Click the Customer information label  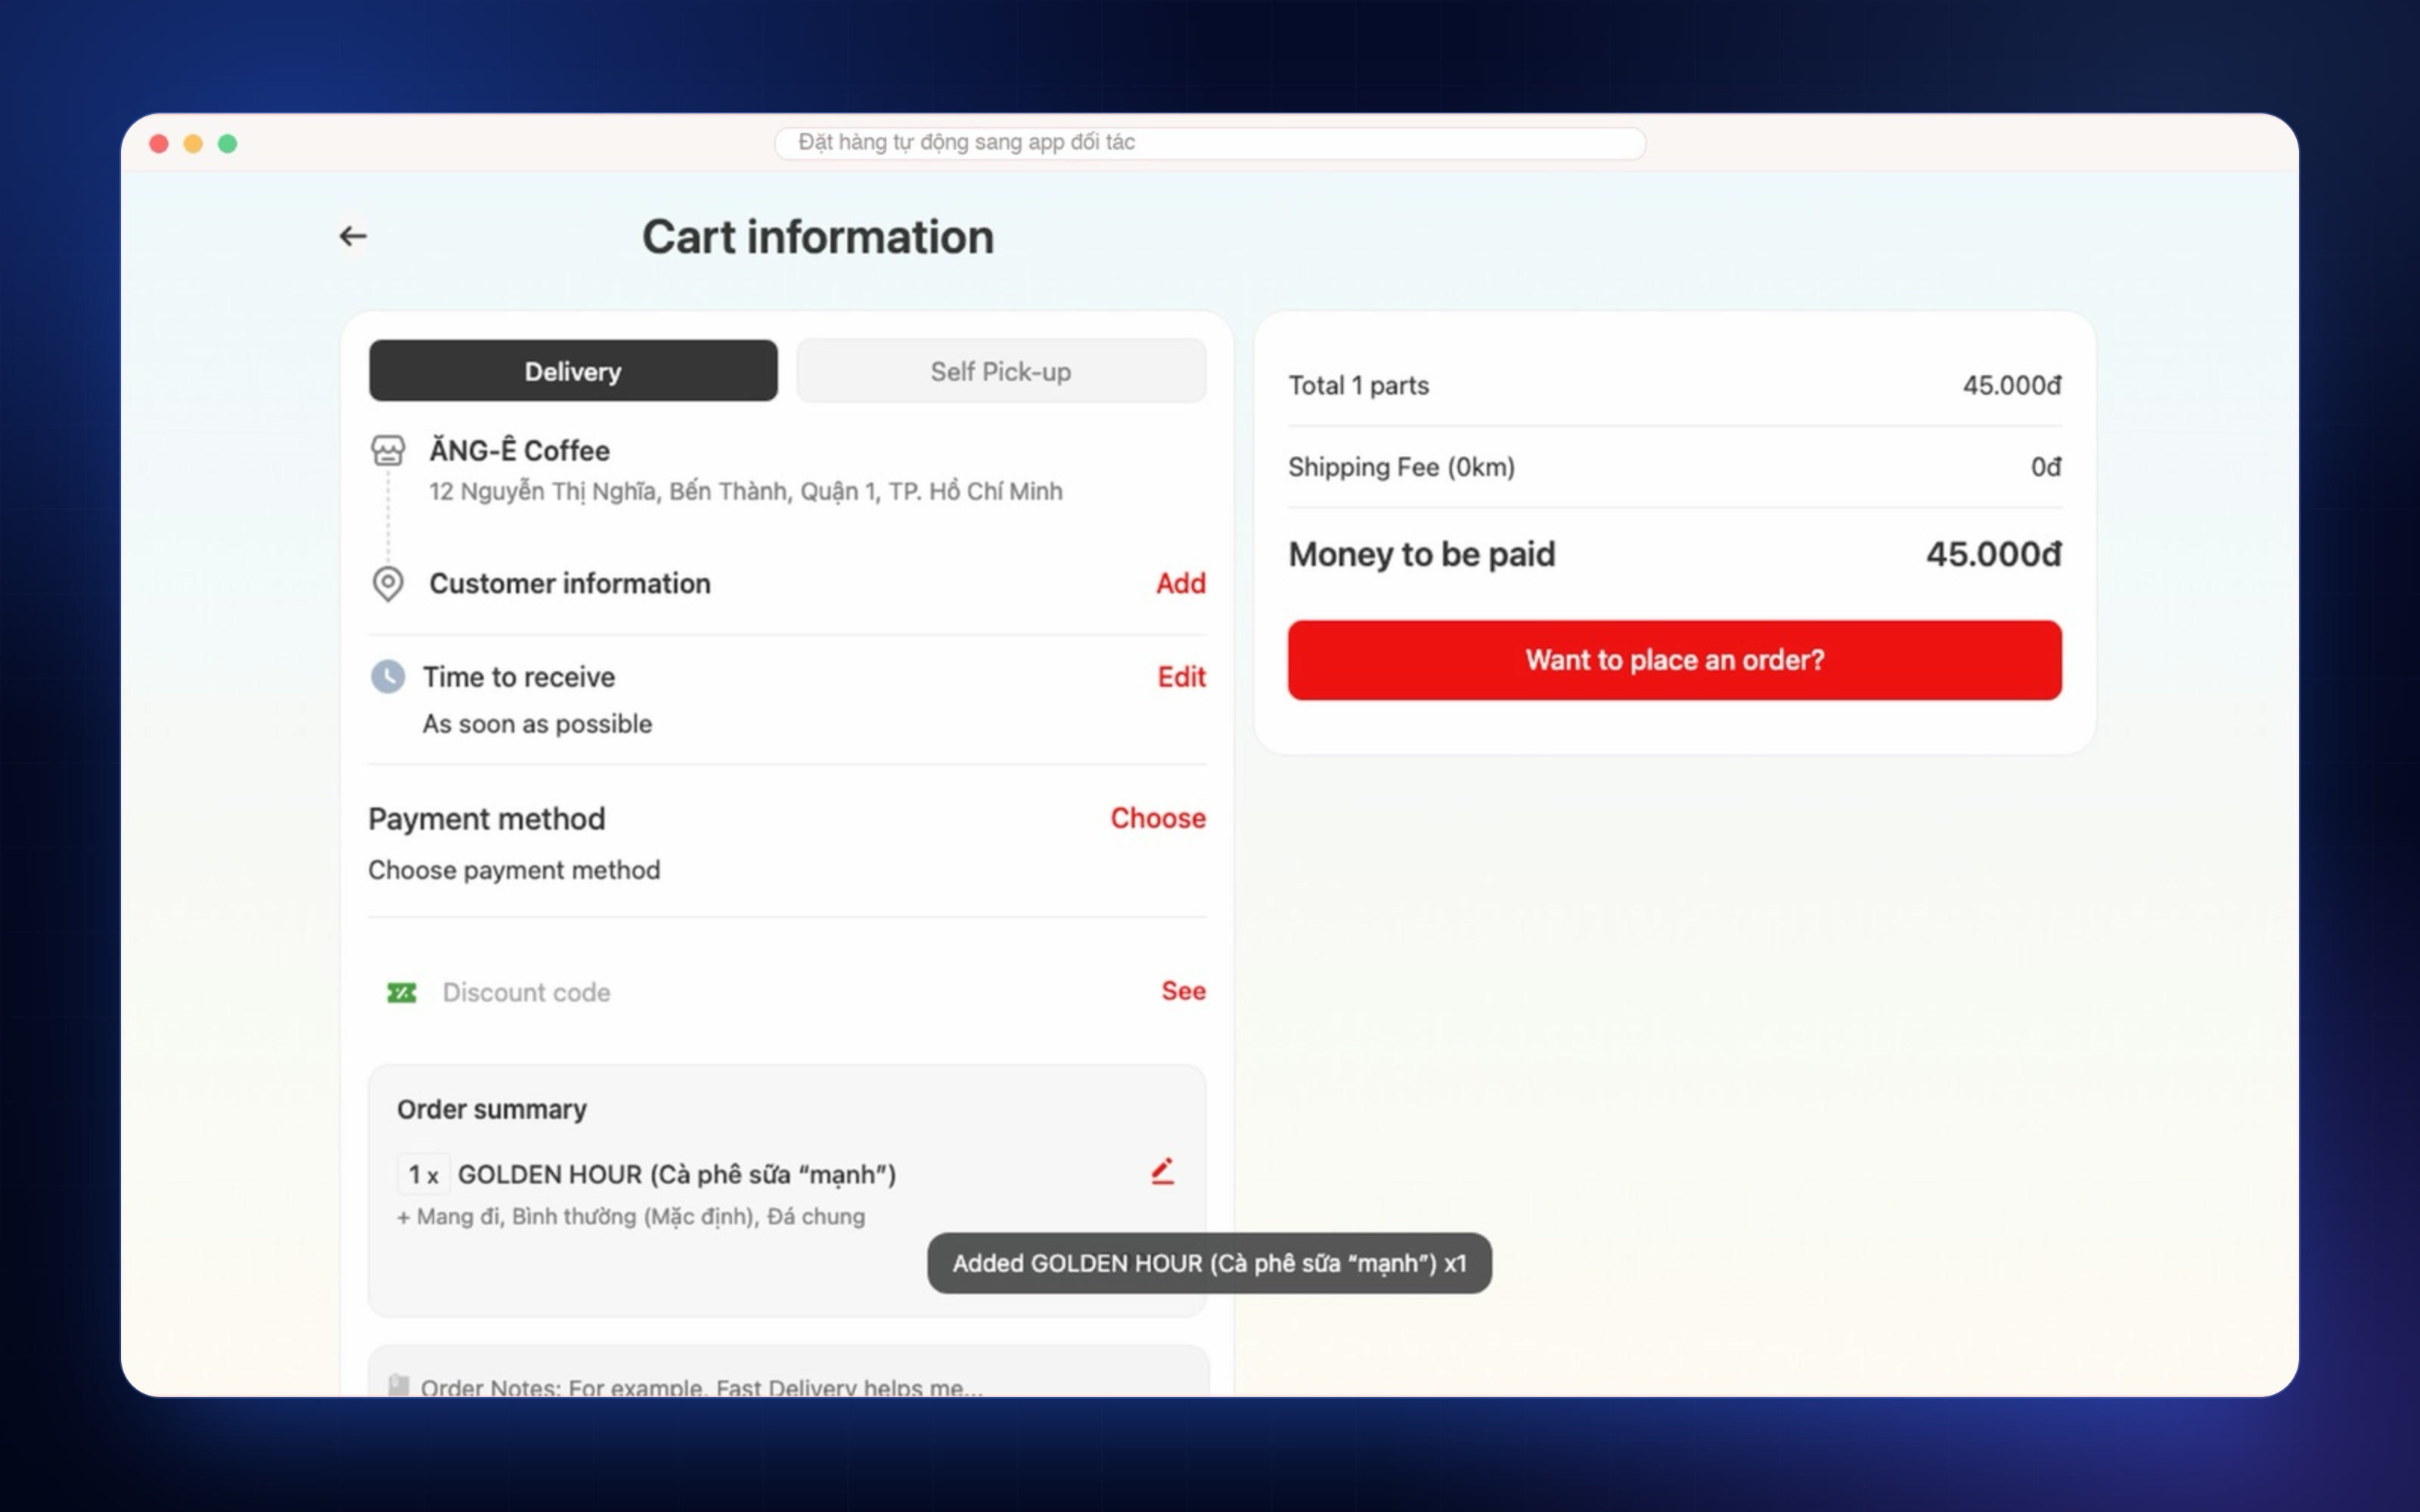click(x=570, y=583)
